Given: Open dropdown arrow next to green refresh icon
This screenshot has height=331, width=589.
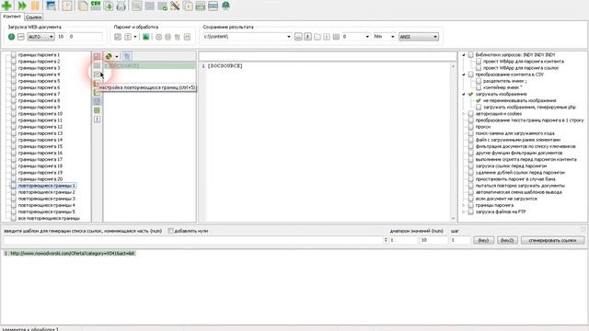Looking at the screenshot, I should [x=117, y=56].
